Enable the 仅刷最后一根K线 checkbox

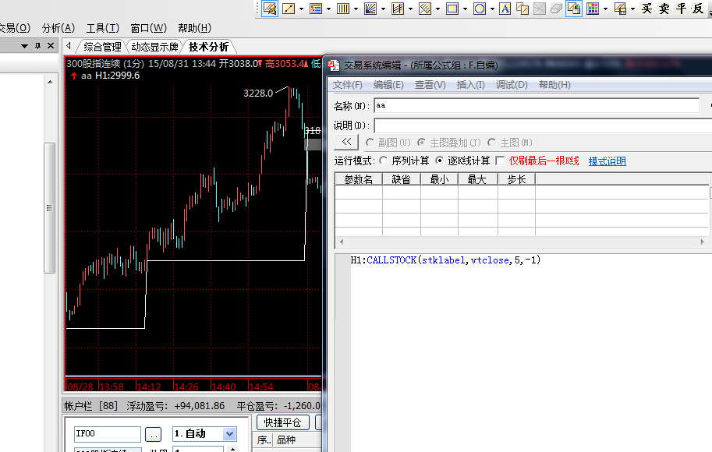tap(500, 161)
